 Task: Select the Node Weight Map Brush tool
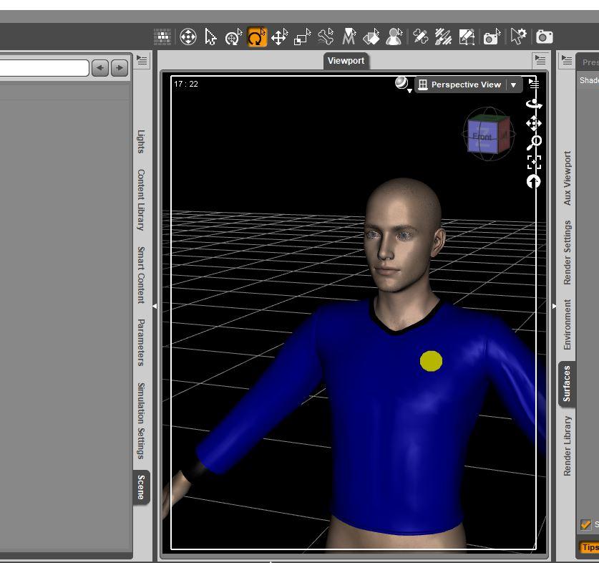coord(444,37)
